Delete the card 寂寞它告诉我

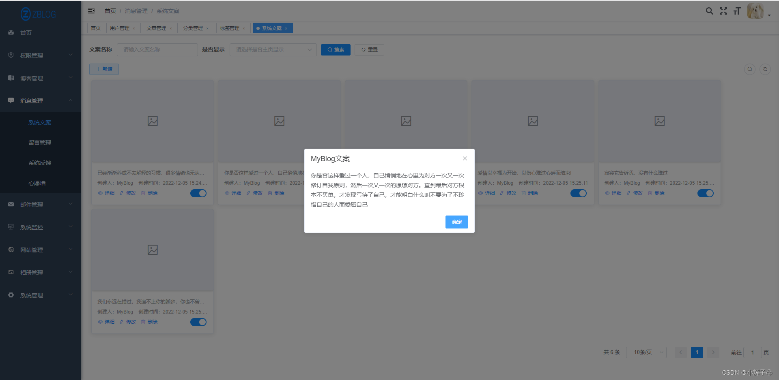[x=656, y=193]
